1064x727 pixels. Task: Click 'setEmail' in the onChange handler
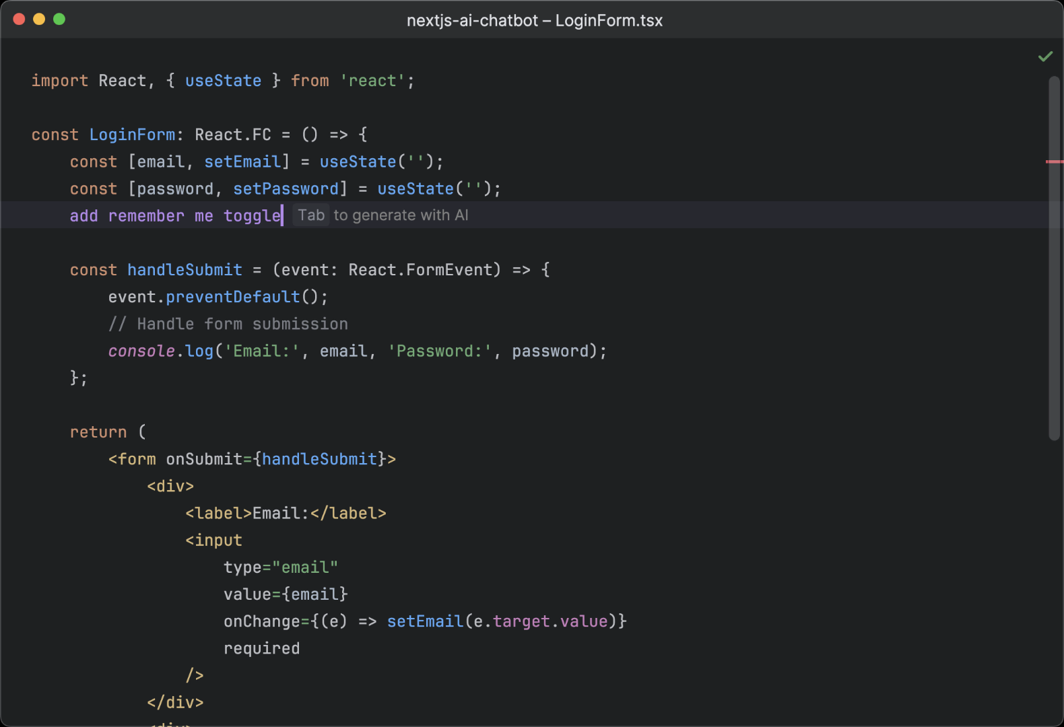pos(425,621)
